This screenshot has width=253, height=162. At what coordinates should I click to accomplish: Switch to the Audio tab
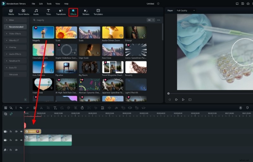36,12
